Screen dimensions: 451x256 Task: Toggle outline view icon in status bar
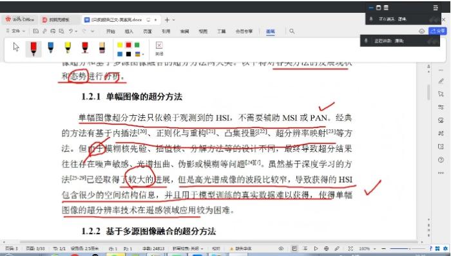click(305, 248)
